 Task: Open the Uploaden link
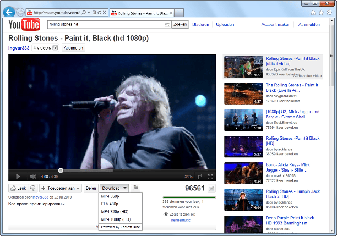(x=225, y=25)
